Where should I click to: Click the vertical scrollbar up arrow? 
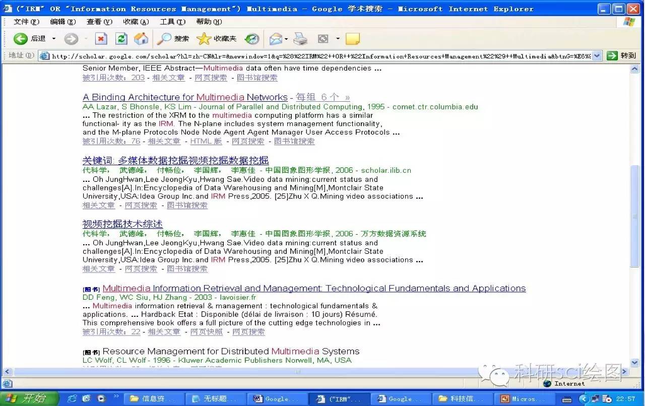click(635, 69)
